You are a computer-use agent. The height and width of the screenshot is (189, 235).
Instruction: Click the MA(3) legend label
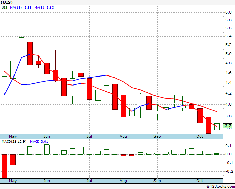pyautogui.click(x=39, y=8)
